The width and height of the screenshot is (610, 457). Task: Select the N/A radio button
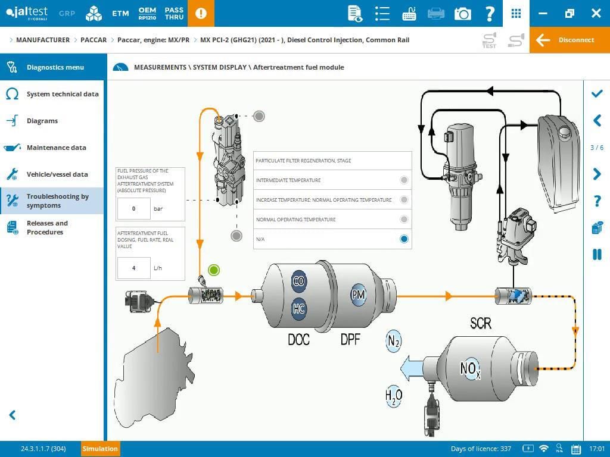(404, 239)
